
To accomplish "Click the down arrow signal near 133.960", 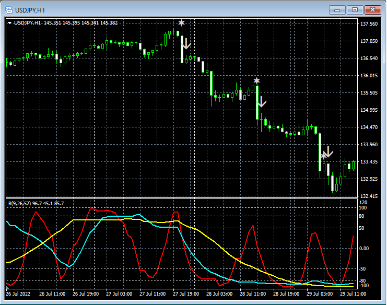I will click(329, 151).
